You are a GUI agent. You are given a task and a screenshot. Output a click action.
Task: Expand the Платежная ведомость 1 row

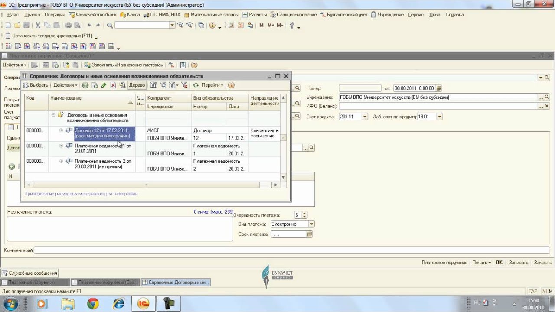[x=61, y=146]
